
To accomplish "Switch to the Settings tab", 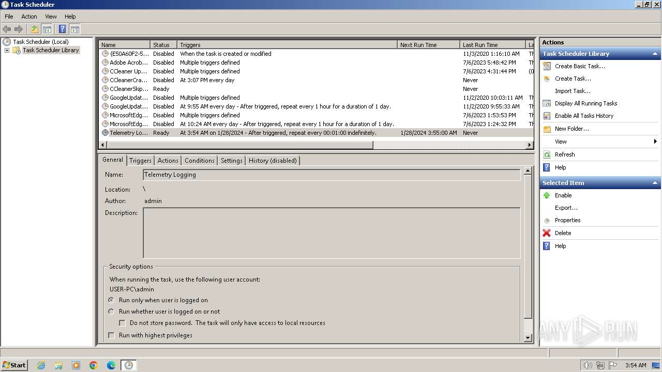I will [x=231, y=161].
